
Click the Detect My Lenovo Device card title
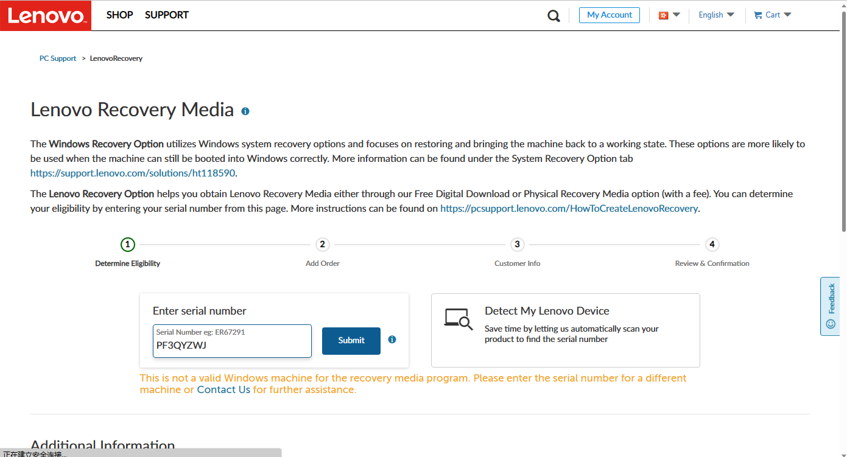point(547,311)
